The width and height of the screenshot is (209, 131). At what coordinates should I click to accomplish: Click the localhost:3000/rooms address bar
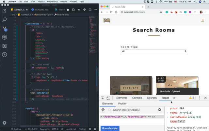click(x=141, y=12)
